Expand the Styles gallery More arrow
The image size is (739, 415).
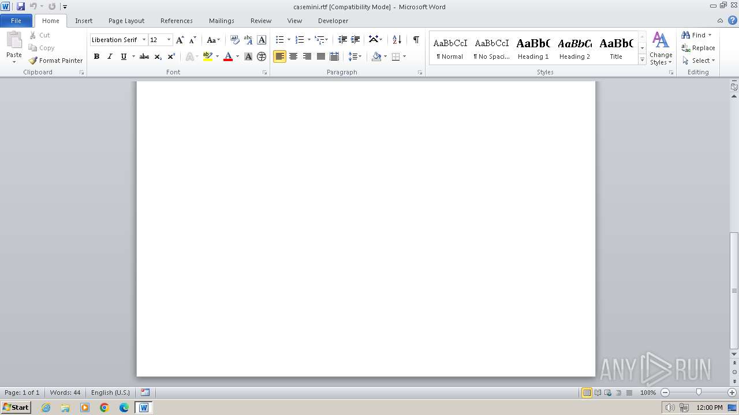(x=642, y=60)
